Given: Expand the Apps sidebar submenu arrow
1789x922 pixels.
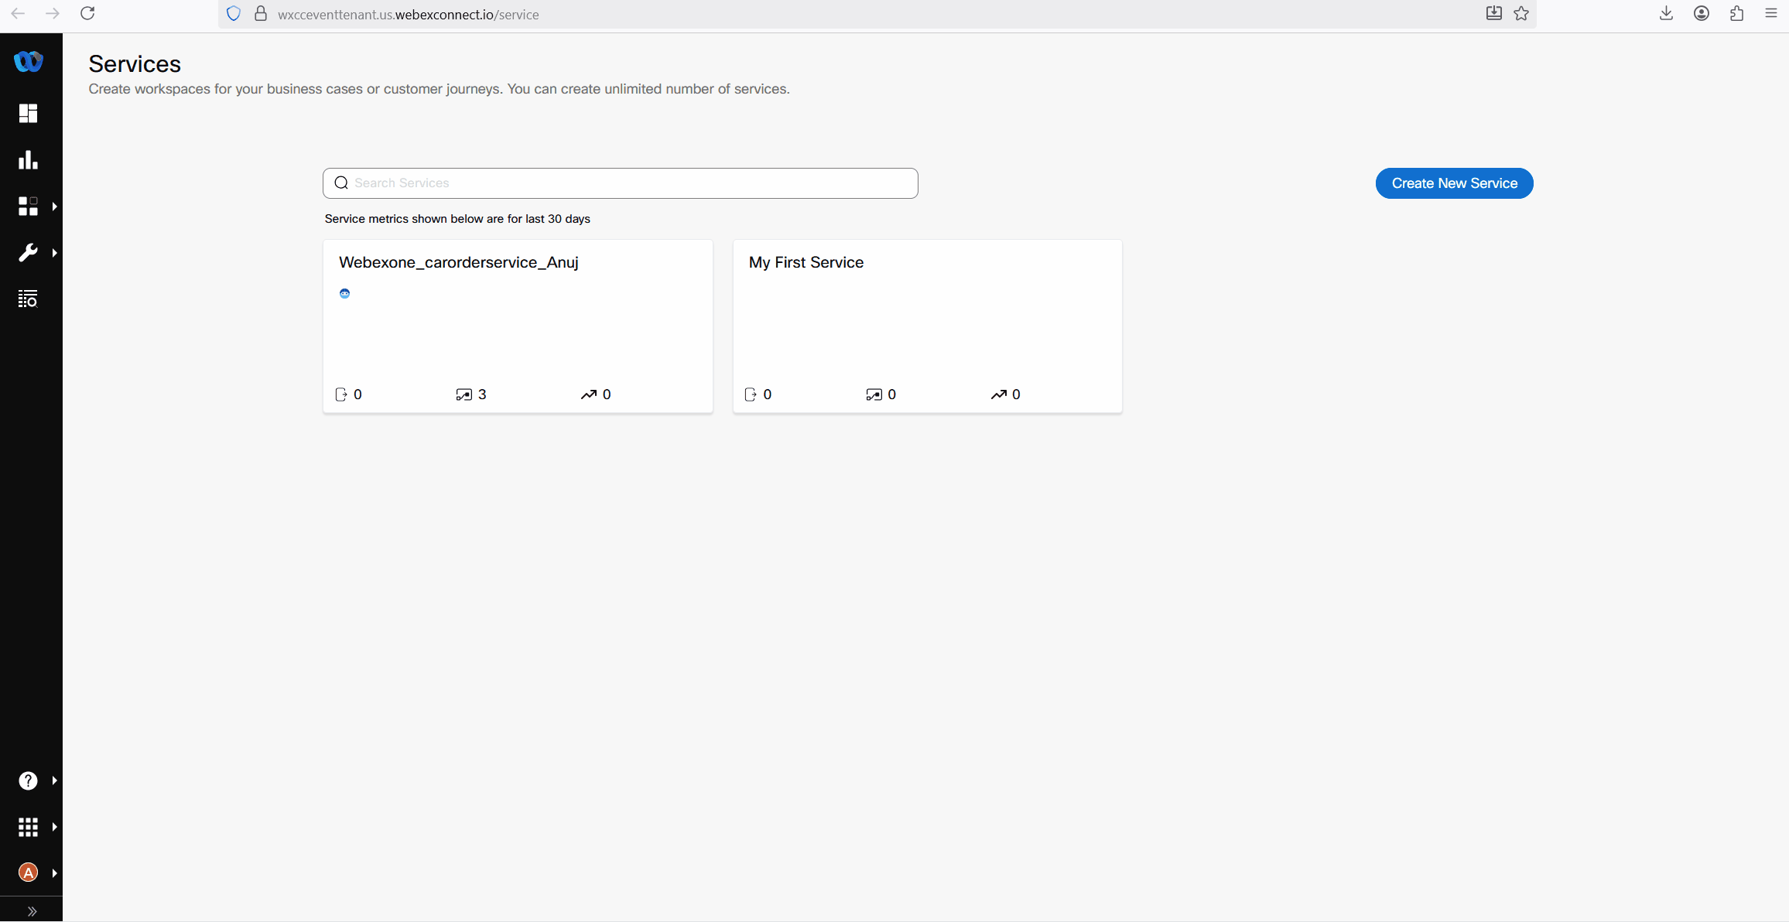Looking at the screenshot, I should click(54, 207).
